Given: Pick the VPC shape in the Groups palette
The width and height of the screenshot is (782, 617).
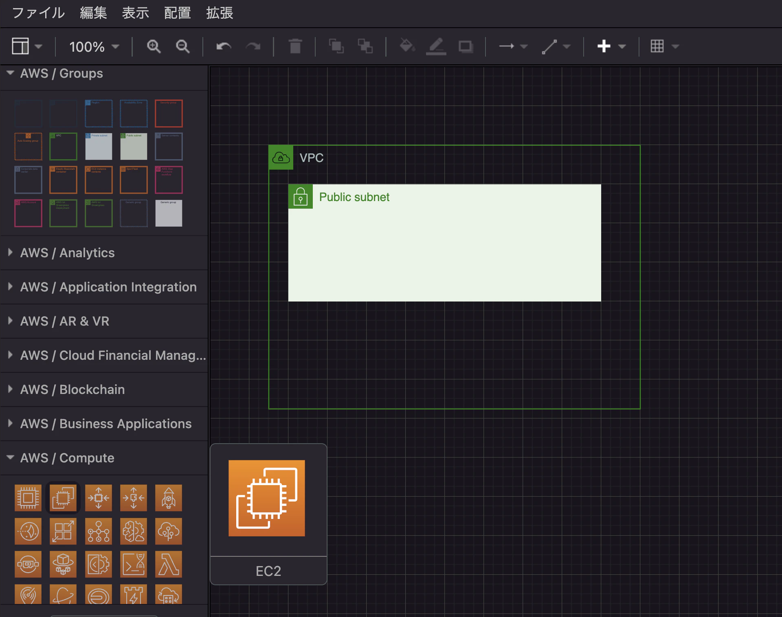Looking at the screenshot, I should [63, 146].
